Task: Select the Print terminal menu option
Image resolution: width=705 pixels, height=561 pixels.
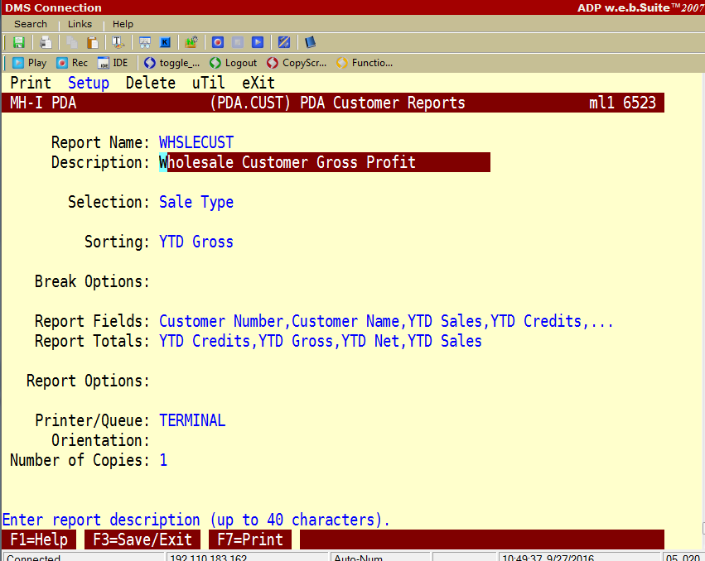Action: coord(31,83)
